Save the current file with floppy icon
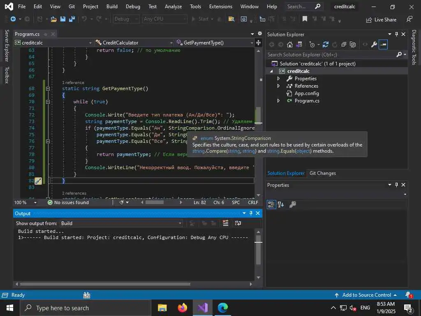The image size is (421, 316). (x=63, y=19)
